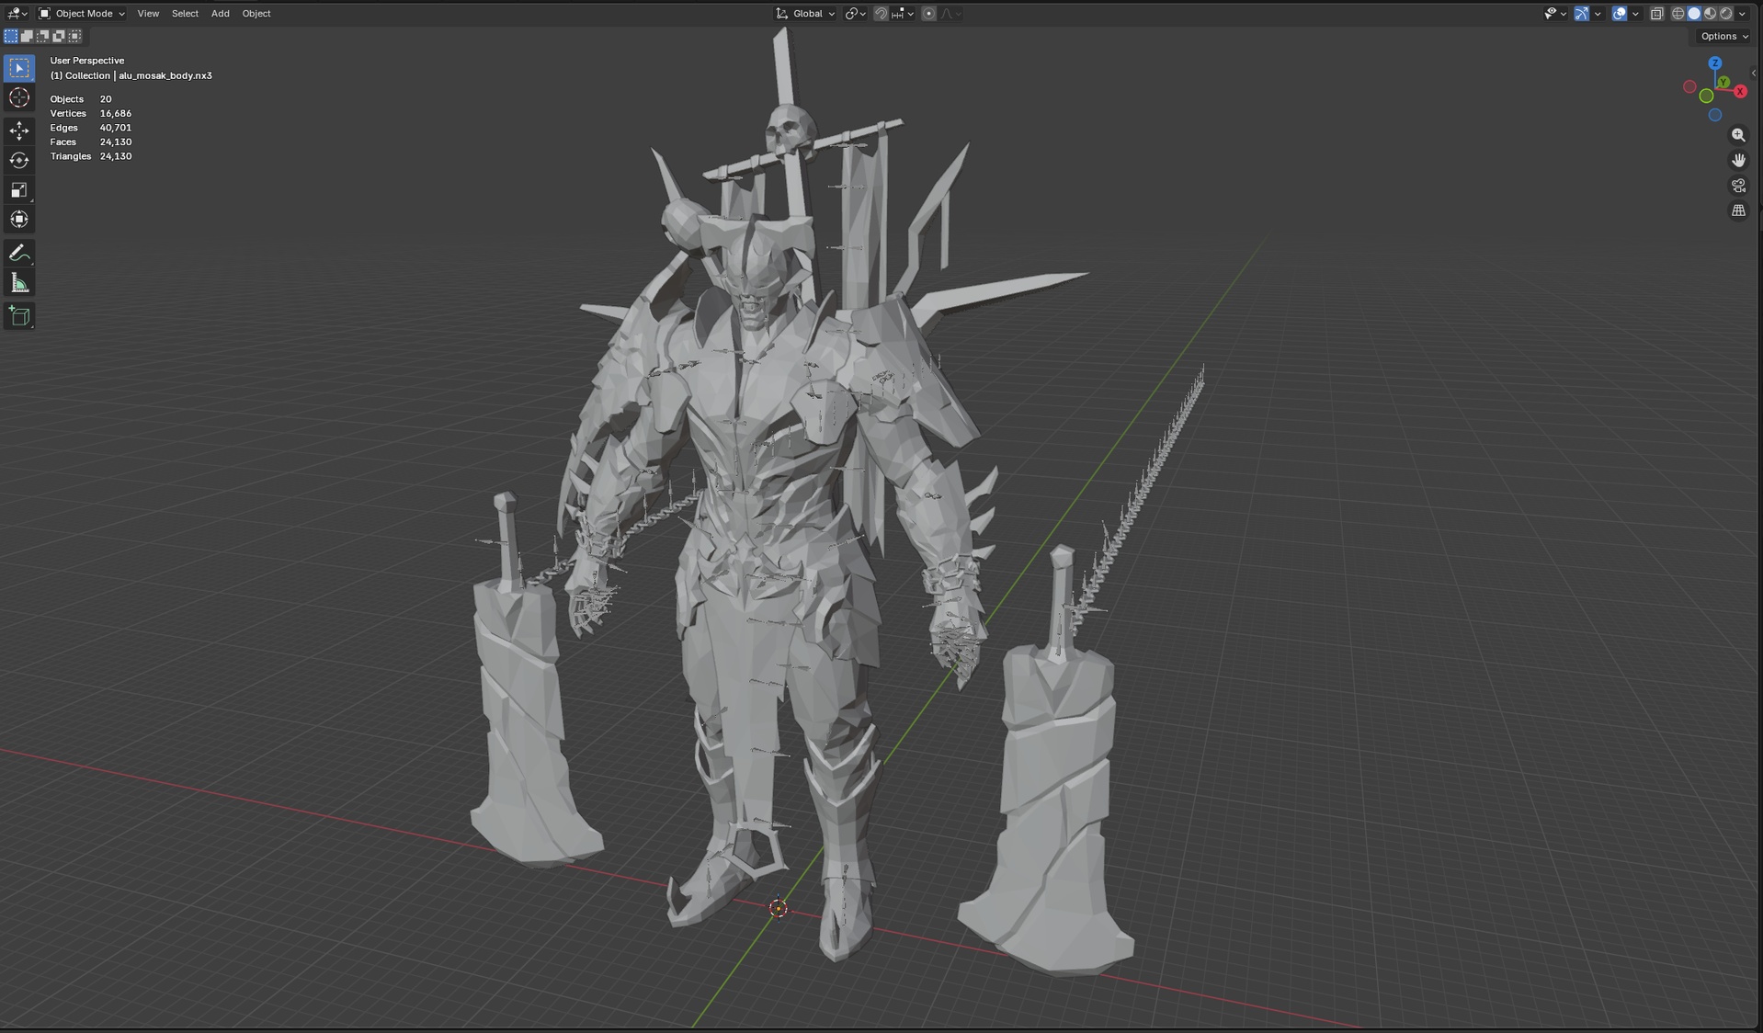Open the Object Mode dropdown
The height and width of the screenshot is (1033, 1763).
tap(82, 14)
